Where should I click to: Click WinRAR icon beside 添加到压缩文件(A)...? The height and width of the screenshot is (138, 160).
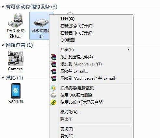click(54, 57)
